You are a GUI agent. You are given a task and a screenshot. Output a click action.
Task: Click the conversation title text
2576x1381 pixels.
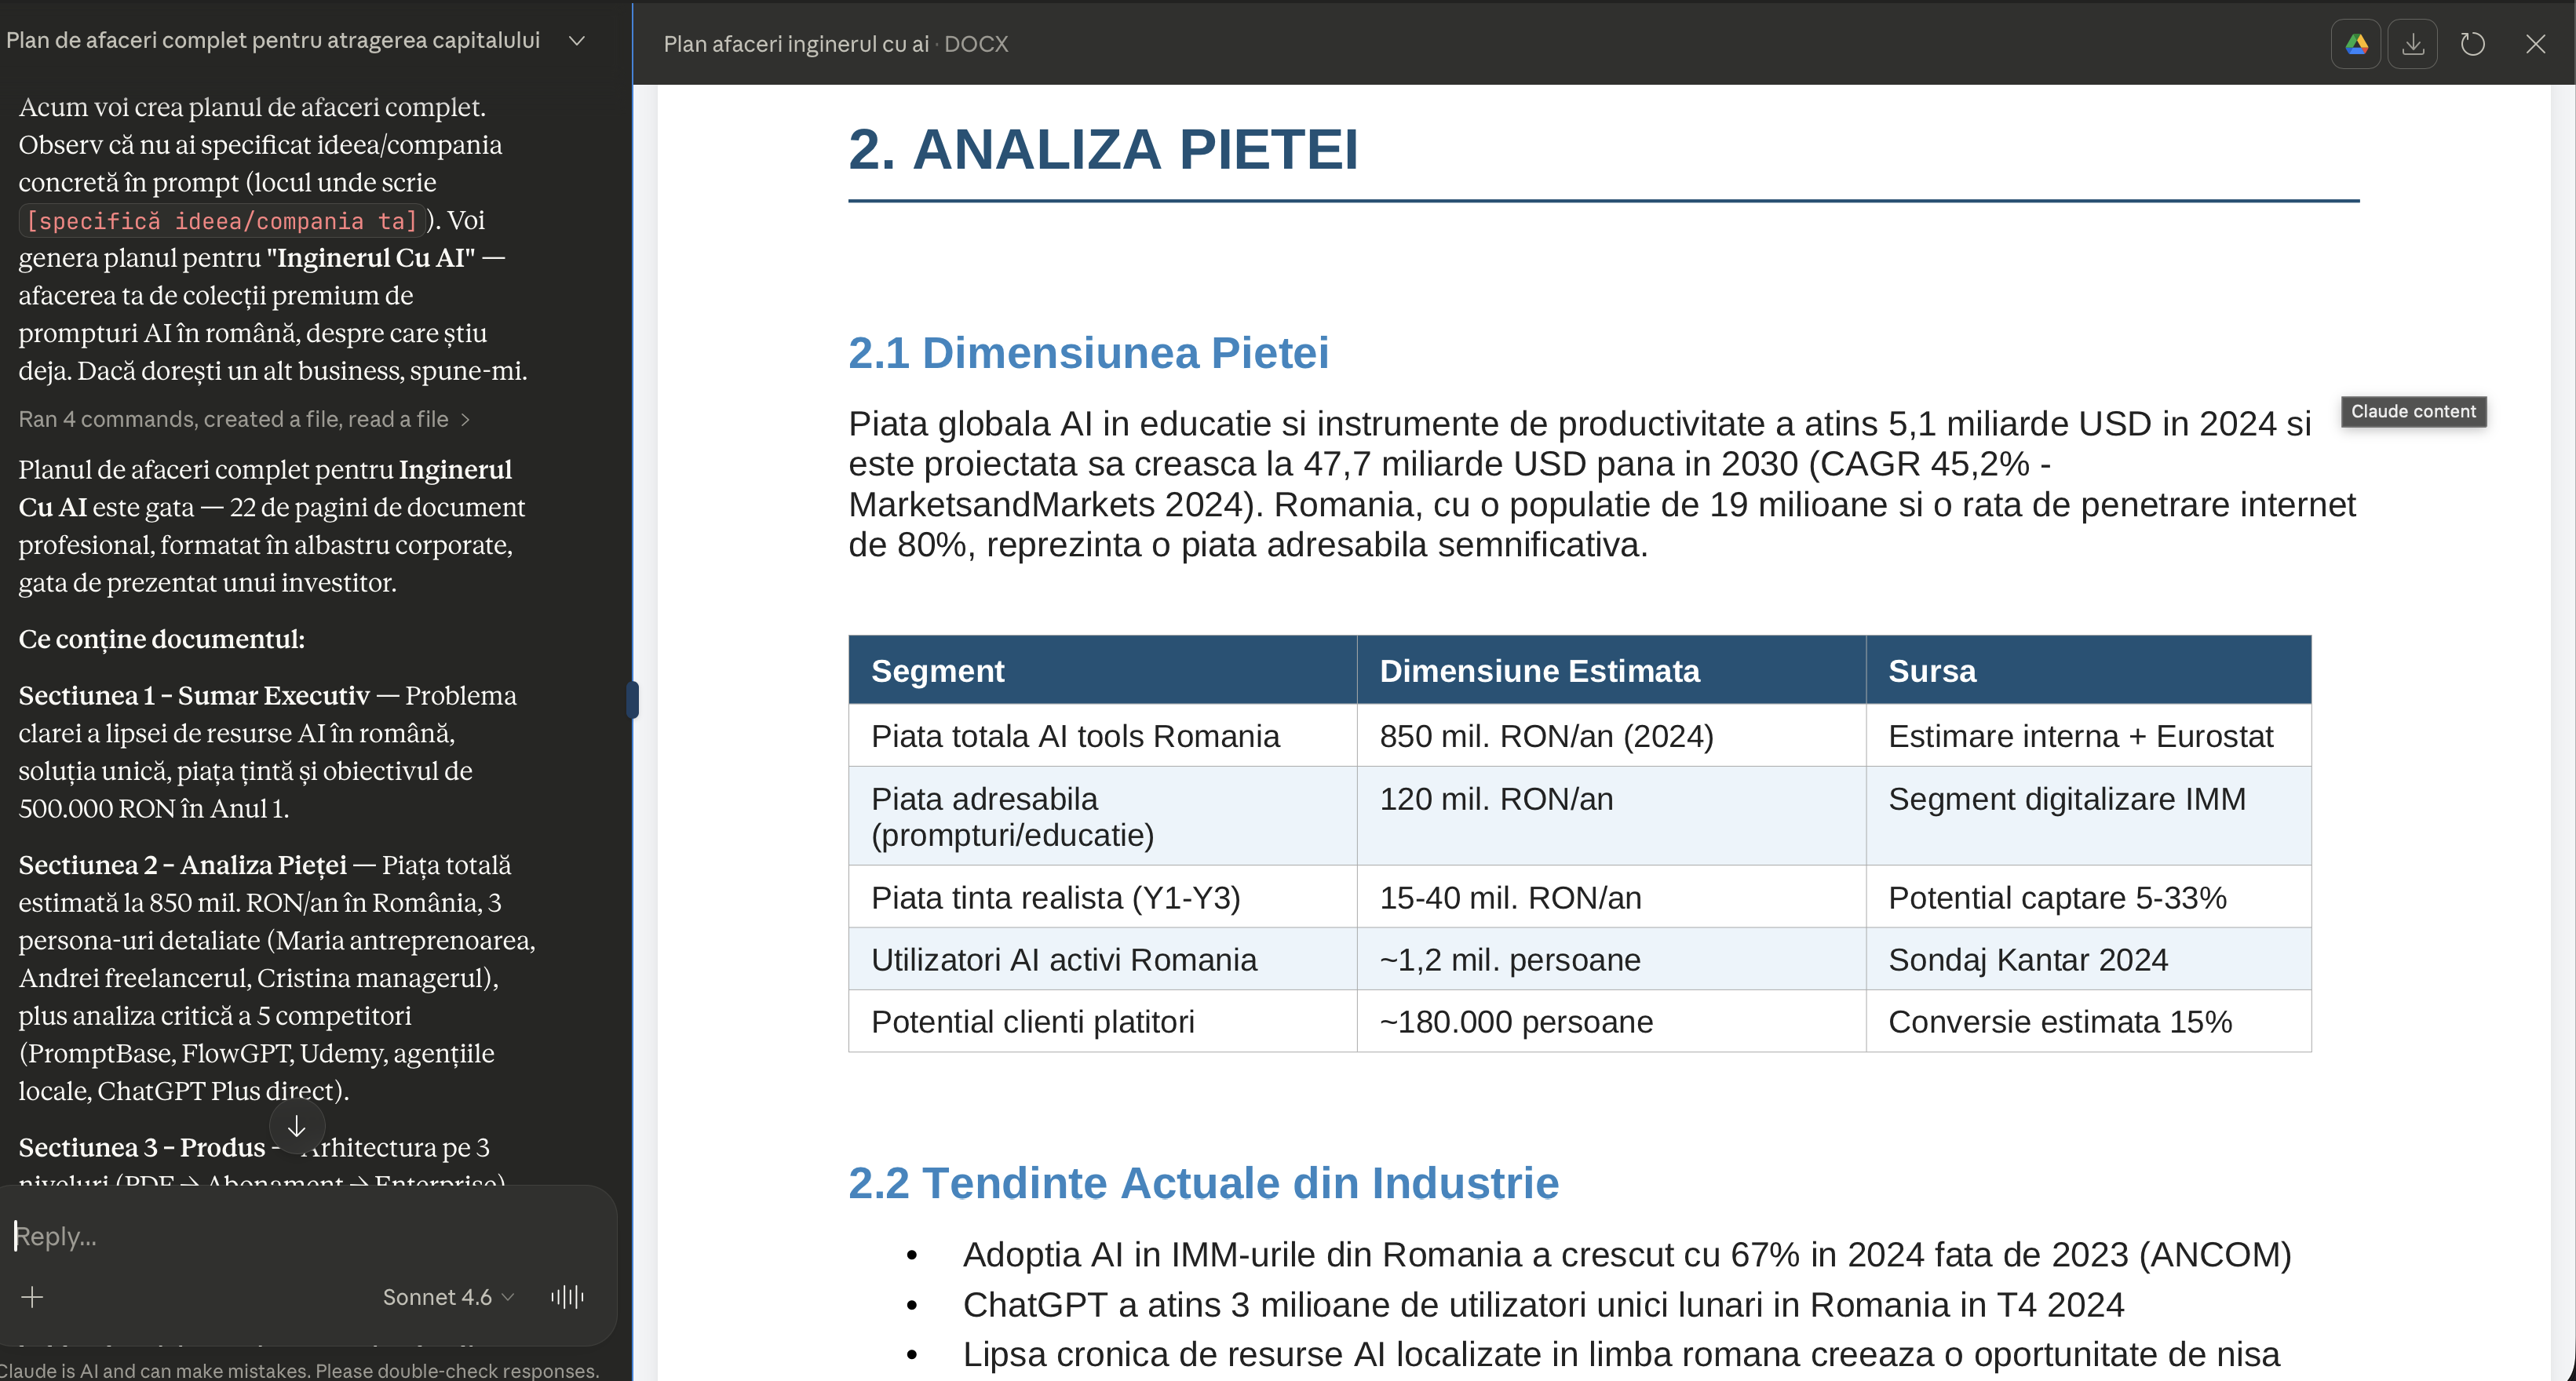[273, 40]
